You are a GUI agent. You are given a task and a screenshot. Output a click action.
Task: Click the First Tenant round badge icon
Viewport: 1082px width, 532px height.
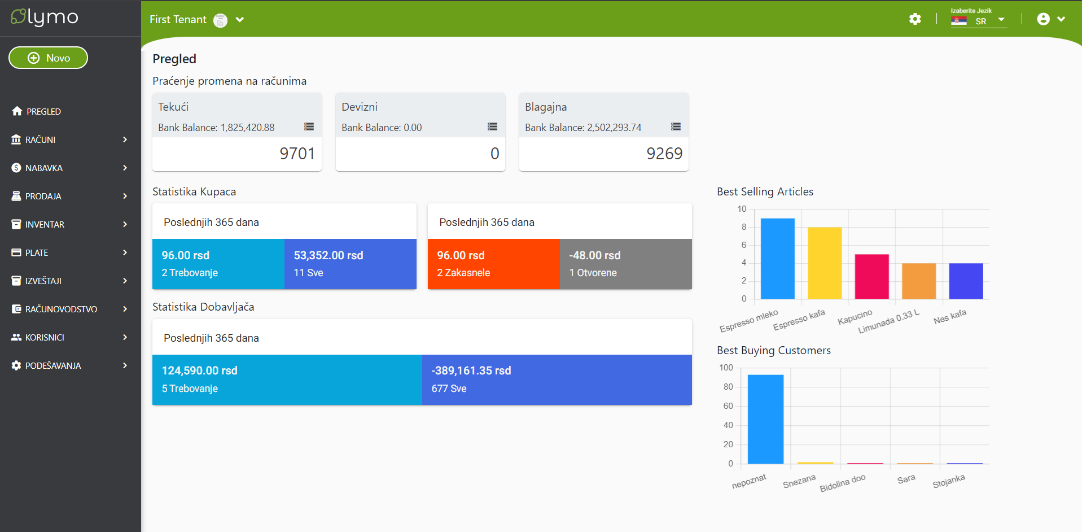click(221, 20)
